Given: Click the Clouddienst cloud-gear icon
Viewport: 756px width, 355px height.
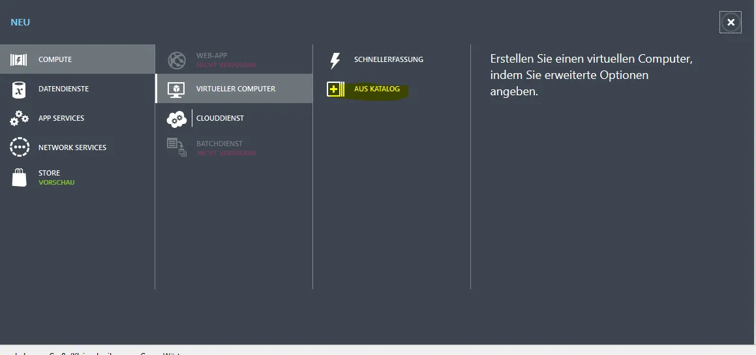Looking at the screenshot, I should coord(177,119).
